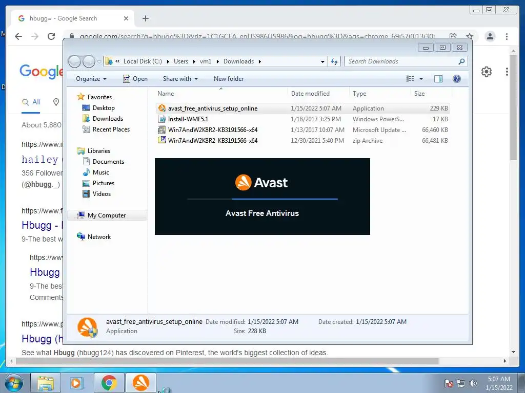
Task: Open the Documents library
Action: (109, 161)
